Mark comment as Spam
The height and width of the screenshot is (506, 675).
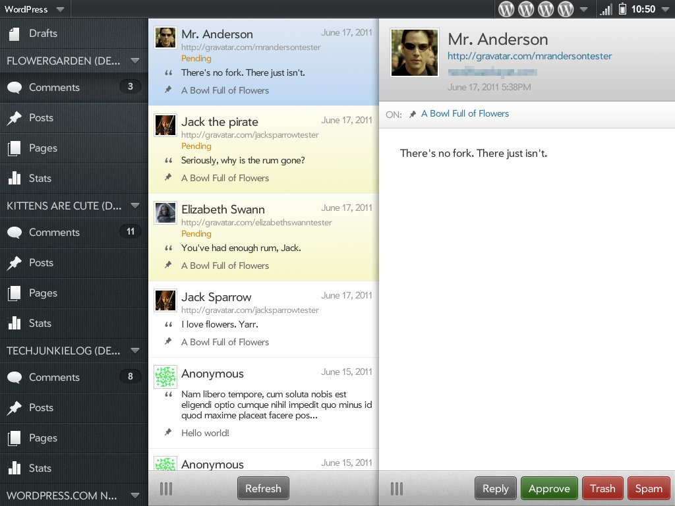point(649,488)
